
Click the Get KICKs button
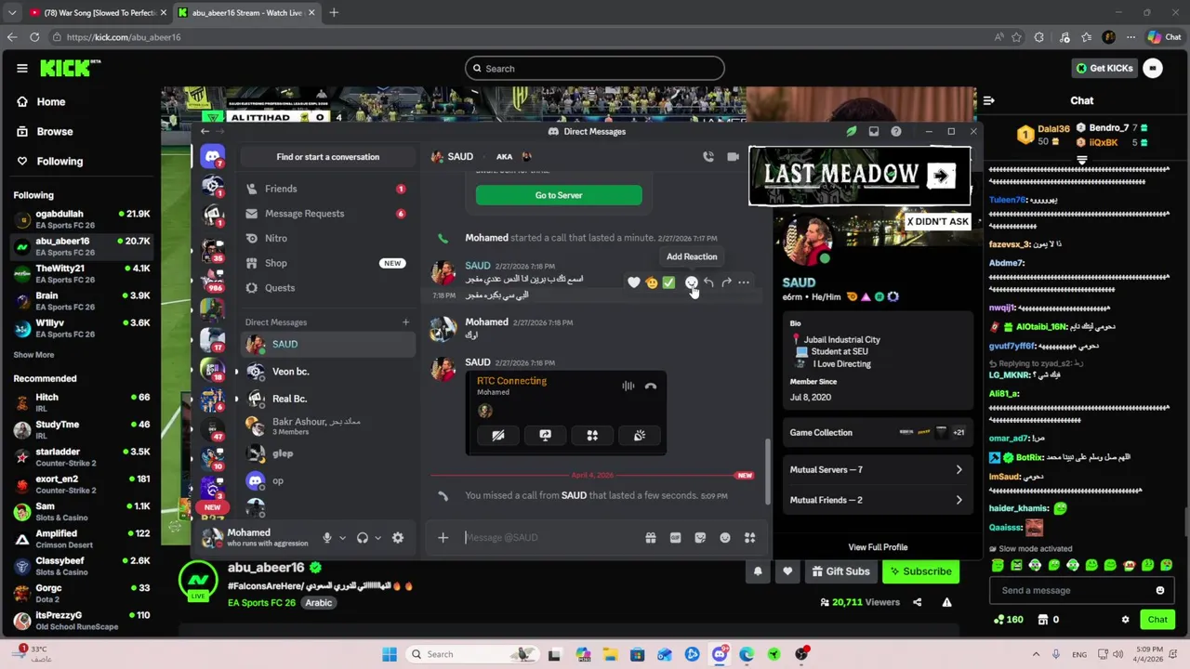click(1105, 68)
